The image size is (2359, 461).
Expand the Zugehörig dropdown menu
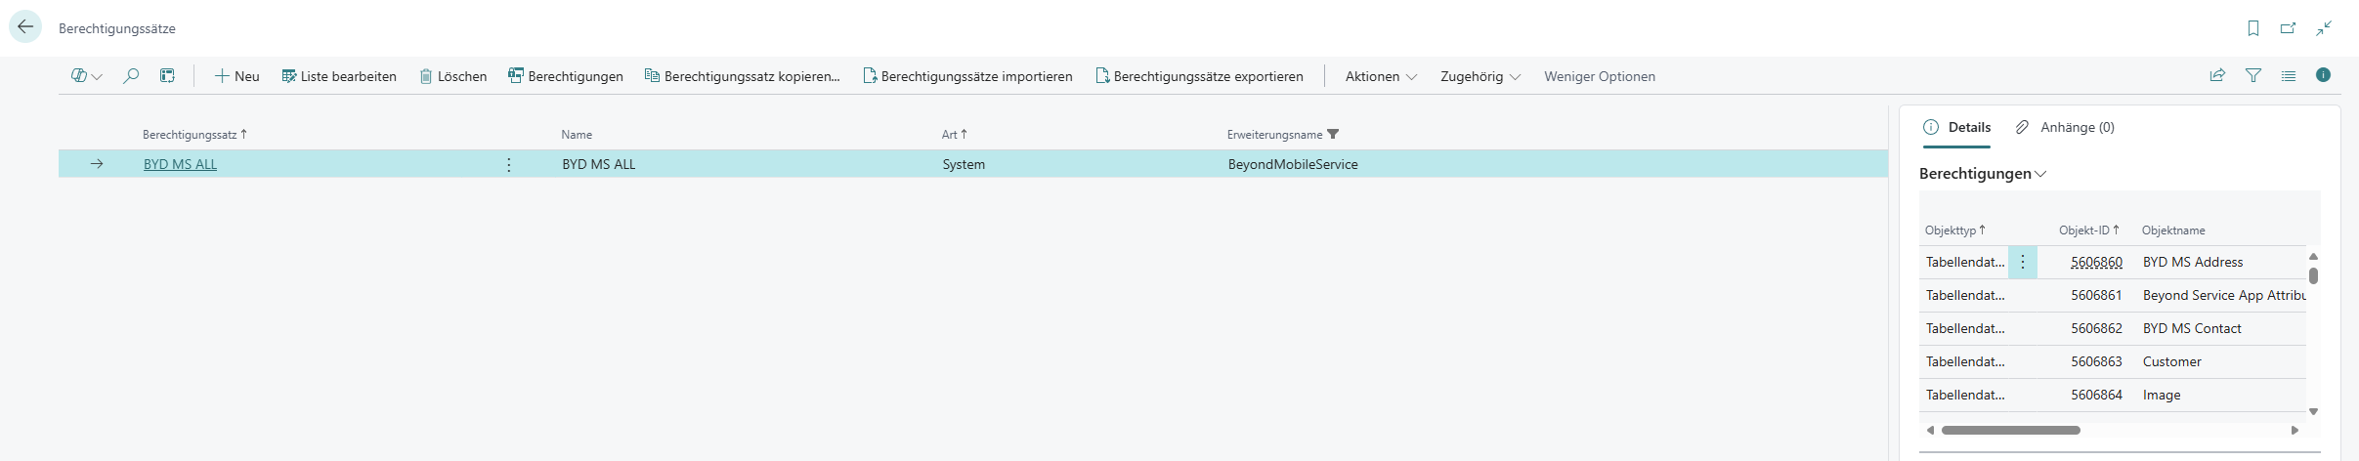click(1480, 76)
